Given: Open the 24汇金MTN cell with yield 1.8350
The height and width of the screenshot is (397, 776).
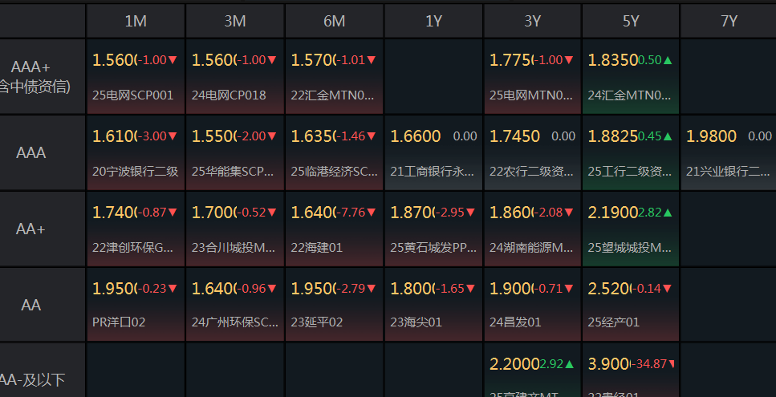Looking at the screenshot, I should (x=631, y=77).
